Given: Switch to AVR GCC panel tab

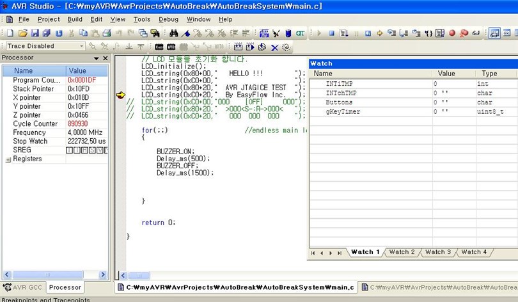Looking at the screenshot, I should (x=23, y=287).
